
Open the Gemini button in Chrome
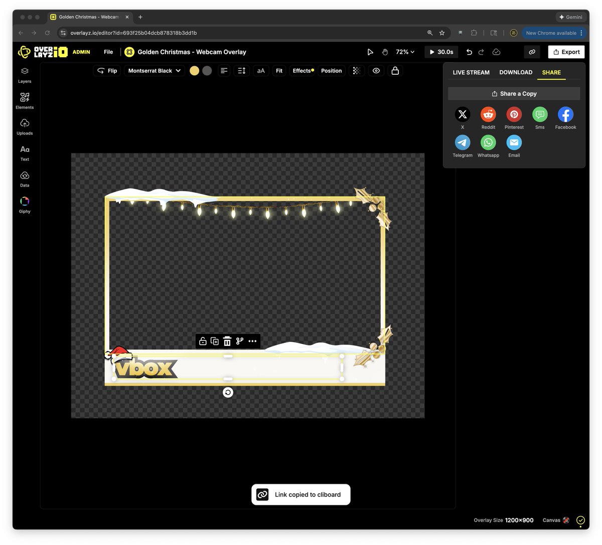(571, 17)
